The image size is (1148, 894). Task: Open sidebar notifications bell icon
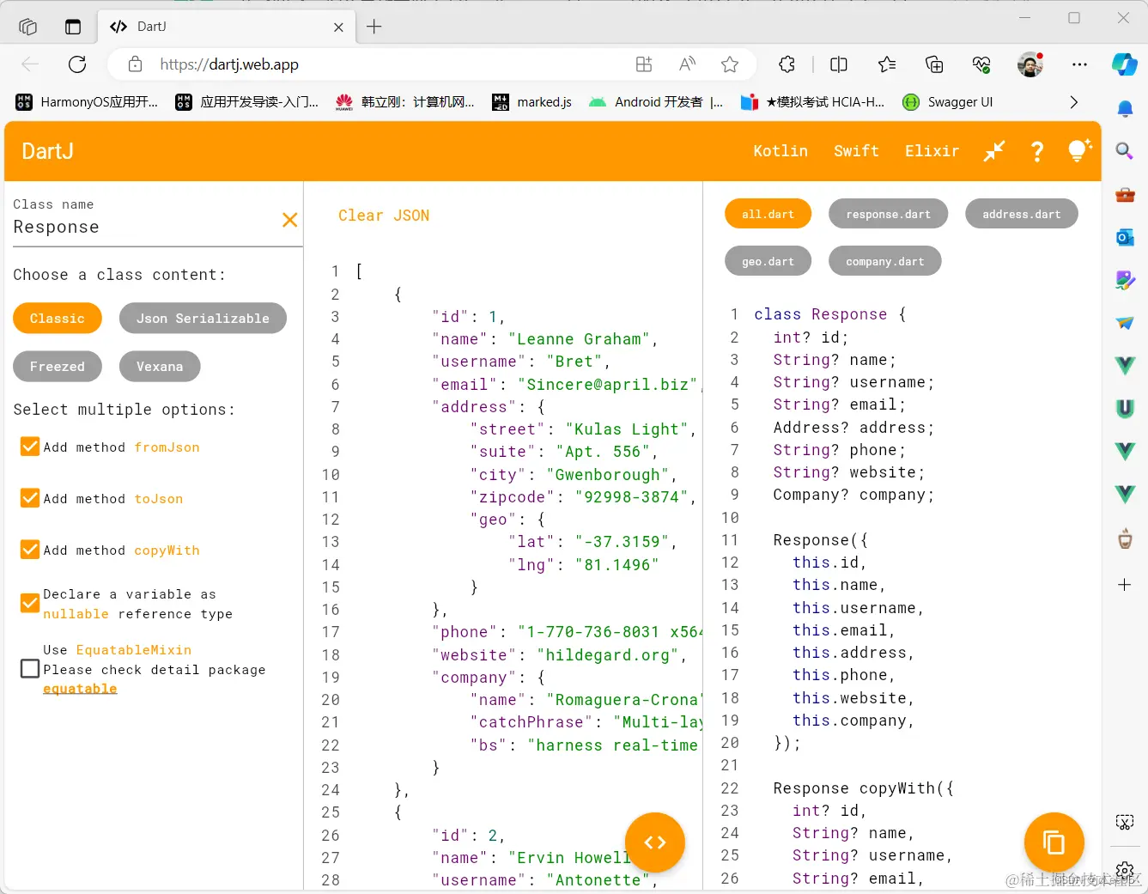(x=1124, y=108)
